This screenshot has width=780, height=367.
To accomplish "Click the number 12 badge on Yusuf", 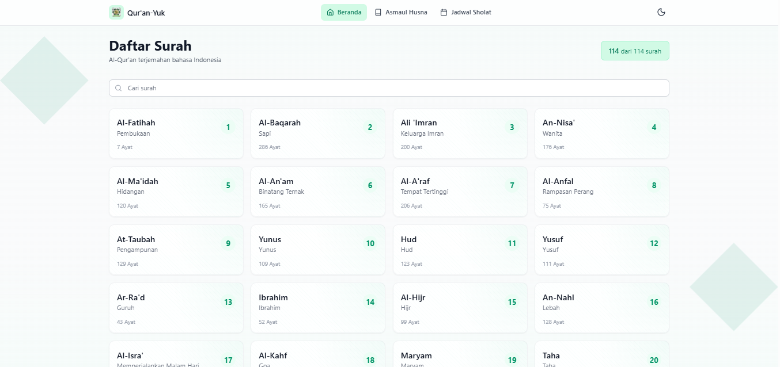I will click(x=654, y=243).
